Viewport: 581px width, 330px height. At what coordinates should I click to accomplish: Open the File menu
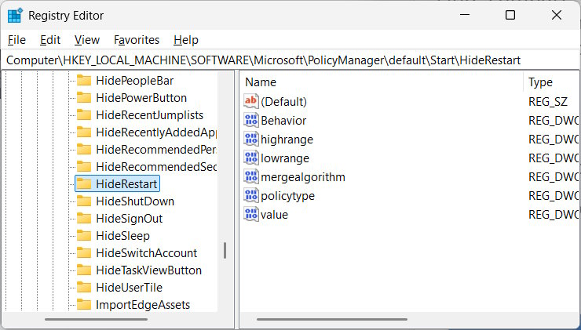pos(16,40)
